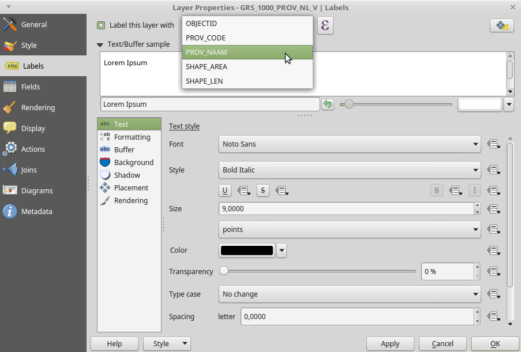Expand the Type case dropdown

pyautogui.click(x=350, y=294)
